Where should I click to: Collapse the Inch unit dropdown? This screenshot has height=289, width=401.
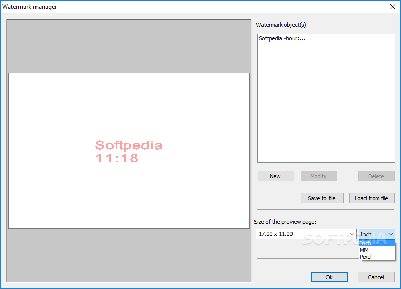[x=377, y=234]
